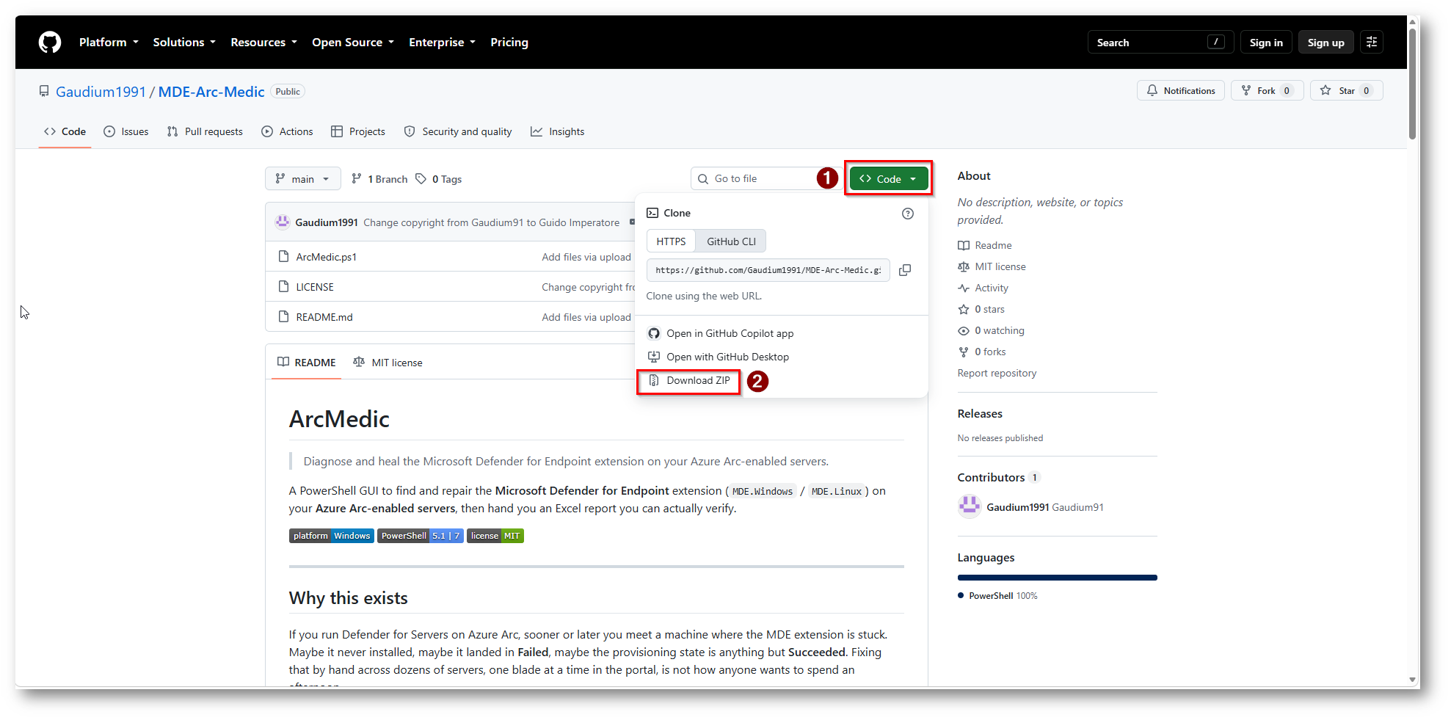
Task: Open the Pricing link
Action: (509, 43)
